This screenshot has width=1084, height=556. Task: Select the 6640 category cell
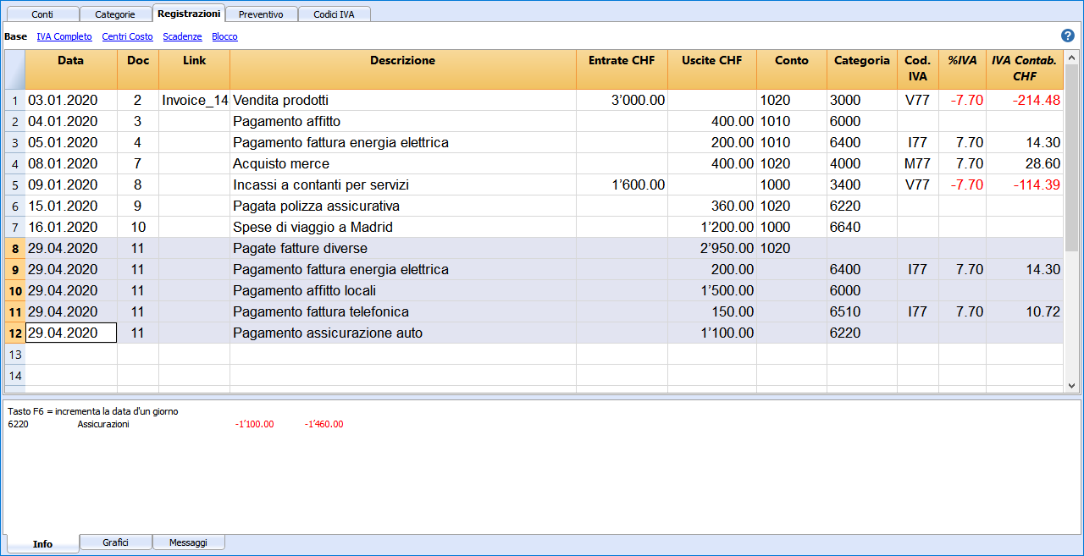click(862, 227)
